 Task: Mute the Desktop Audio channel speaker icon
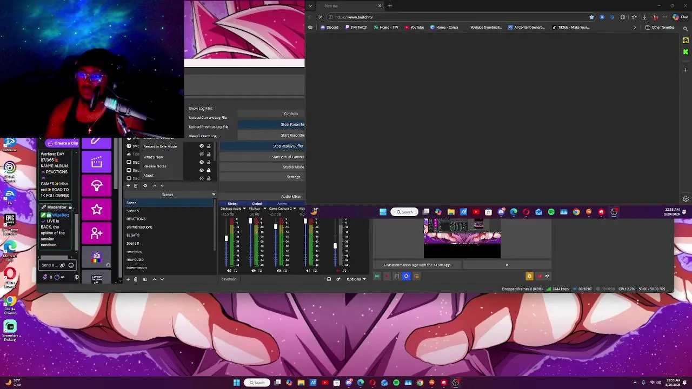[x=229, y=271]
